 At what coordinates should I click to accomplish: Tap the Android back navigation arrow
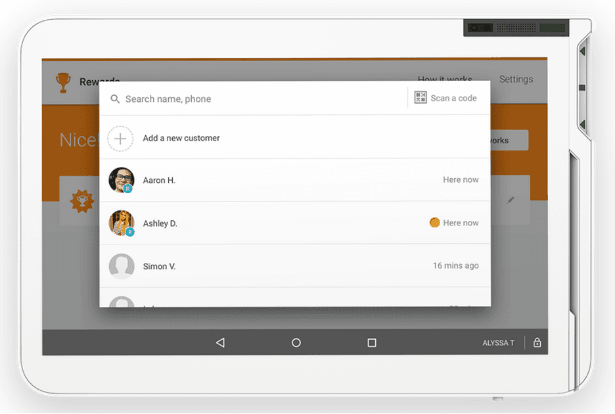click(220, 342)
